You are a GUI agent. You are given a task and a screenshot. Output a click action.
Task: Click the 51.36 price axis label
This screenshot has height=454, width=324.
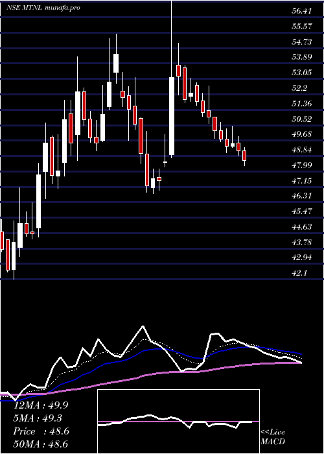tap(302, 103)
